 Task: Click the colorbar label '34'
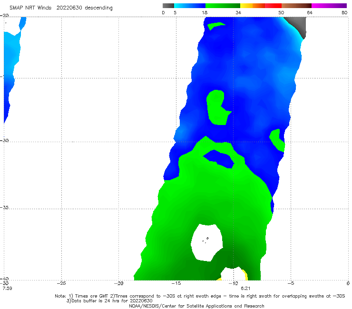[238, 12]
